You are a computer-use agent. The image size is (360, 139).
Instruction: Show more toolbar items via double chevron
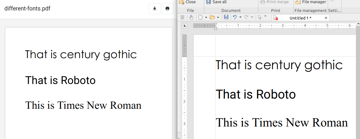pyautogui.click(x=265, y=16)
